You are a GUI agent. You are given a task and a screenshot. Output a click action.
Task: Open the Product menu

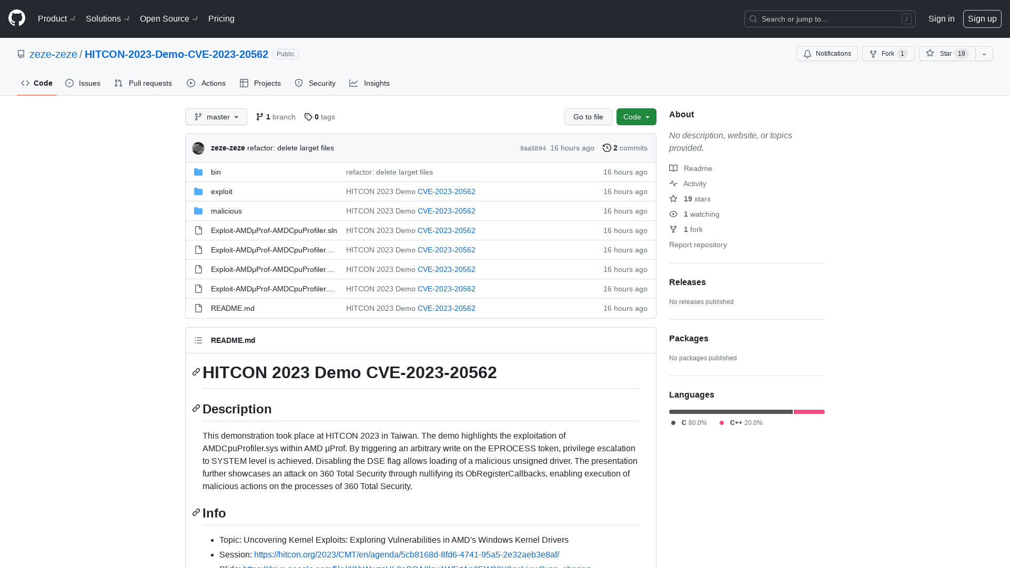57,18
